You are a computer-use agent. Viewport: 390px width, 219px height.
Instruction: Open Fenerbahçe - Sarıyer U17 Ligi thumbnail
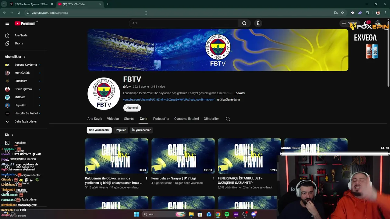(183, 156)
